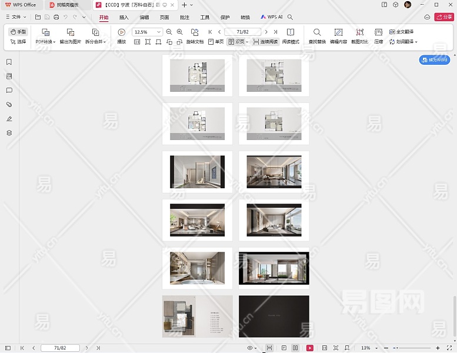Open the page thumbnails sidebar panel
Image resolution: width=457 pixels, height=353 pixels.
point(9,76)
